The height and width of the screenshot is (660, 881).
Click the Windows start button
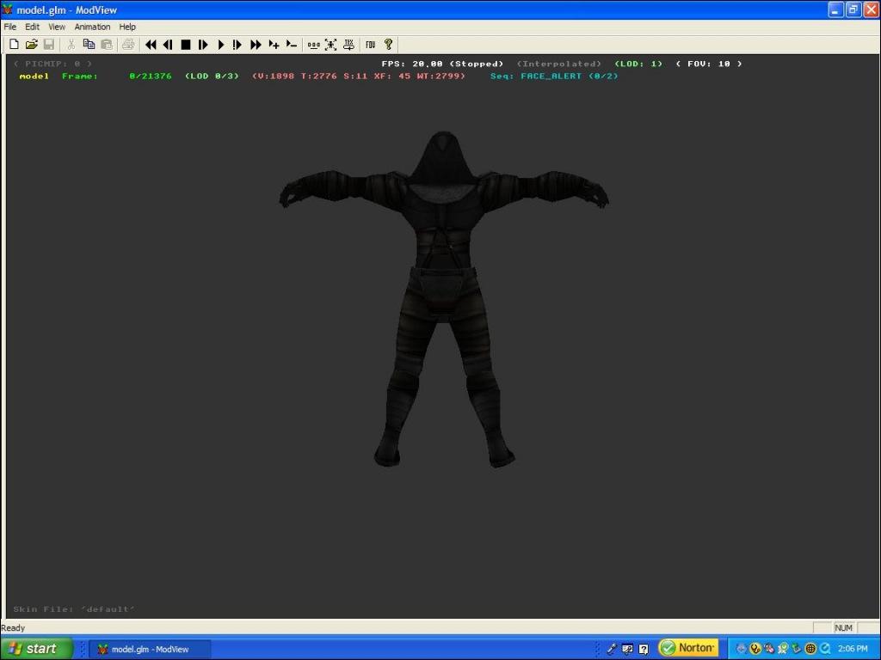pyautogui.click(x=34, y=649)
